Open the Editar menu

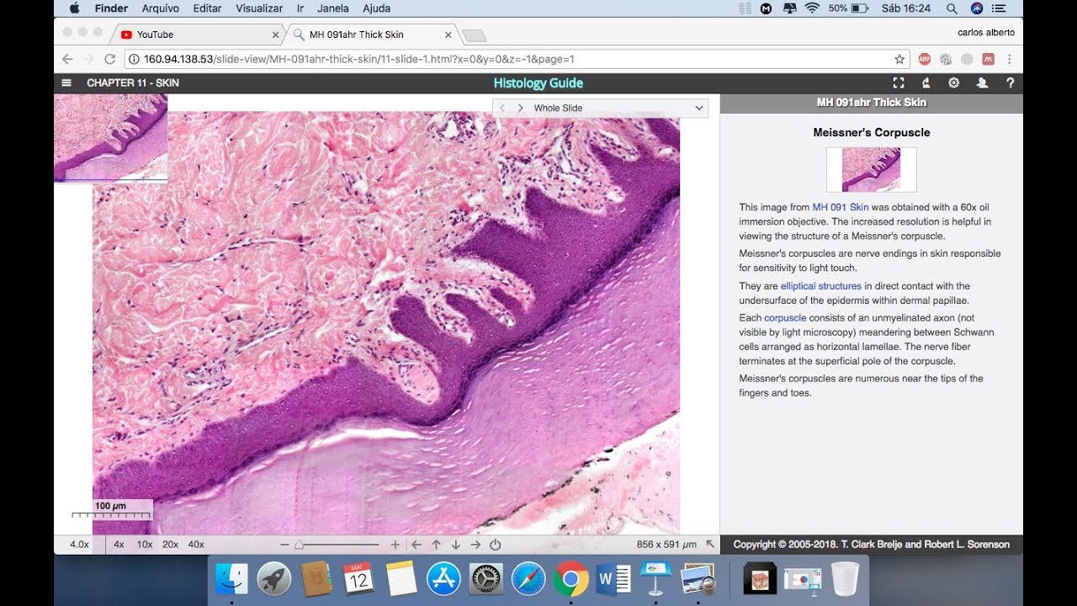click(x=207, y=8)
